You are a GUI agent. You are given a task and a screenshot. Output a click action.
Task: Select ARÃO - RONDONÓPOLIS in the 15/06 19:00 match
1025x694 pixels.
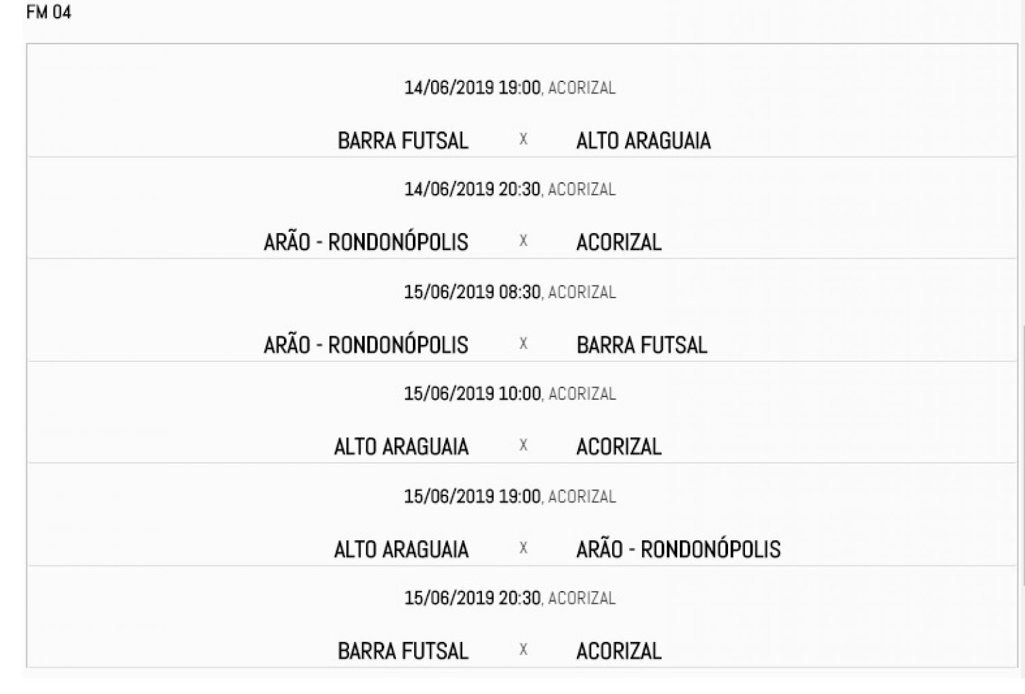679,549
